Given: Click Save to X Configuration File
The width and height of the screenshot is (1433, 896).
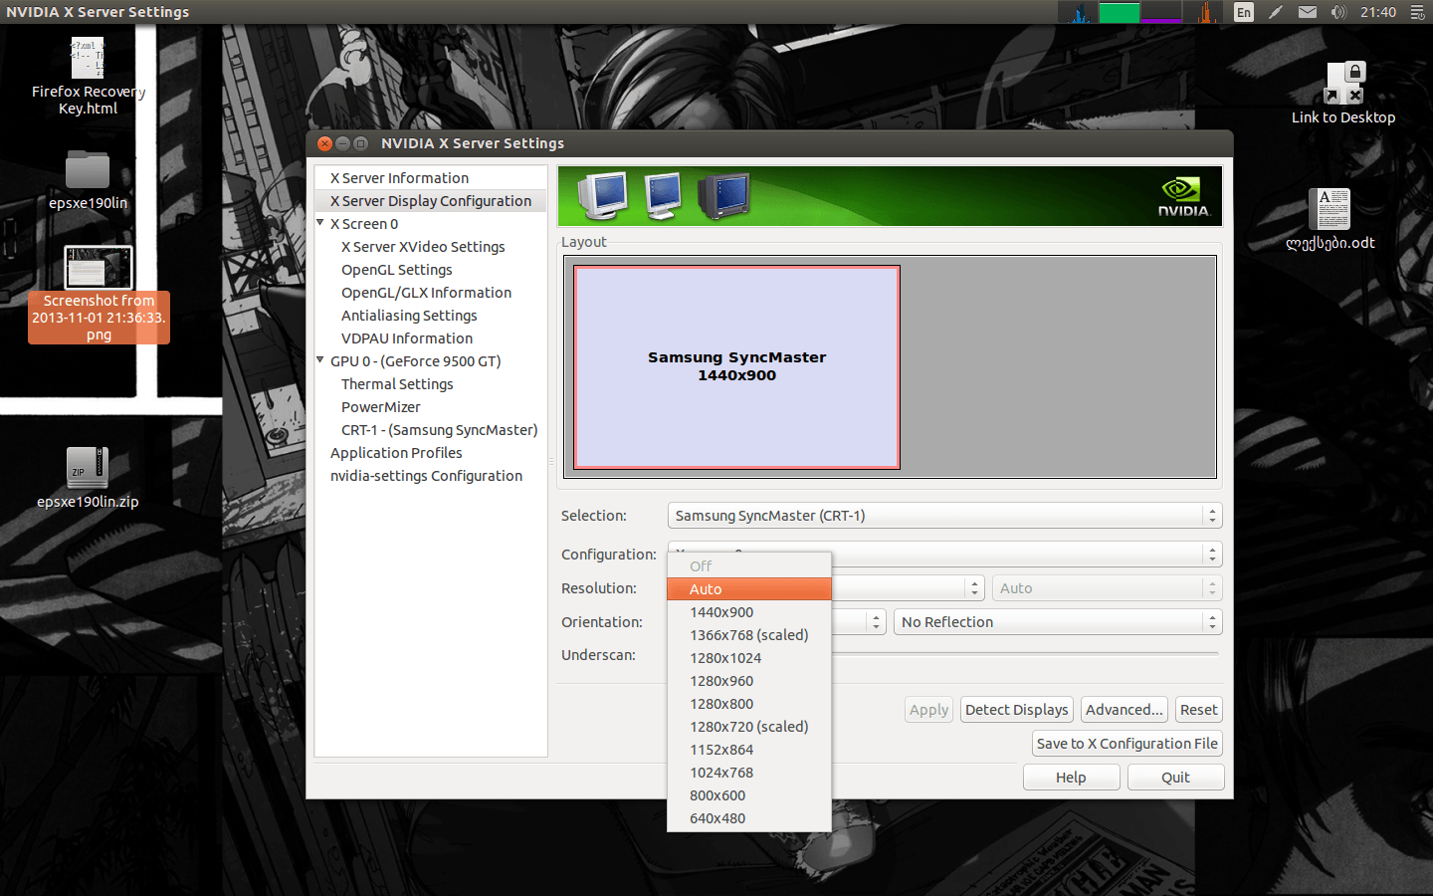Looking at the screenshot, I should click(x=1127, y=744).
